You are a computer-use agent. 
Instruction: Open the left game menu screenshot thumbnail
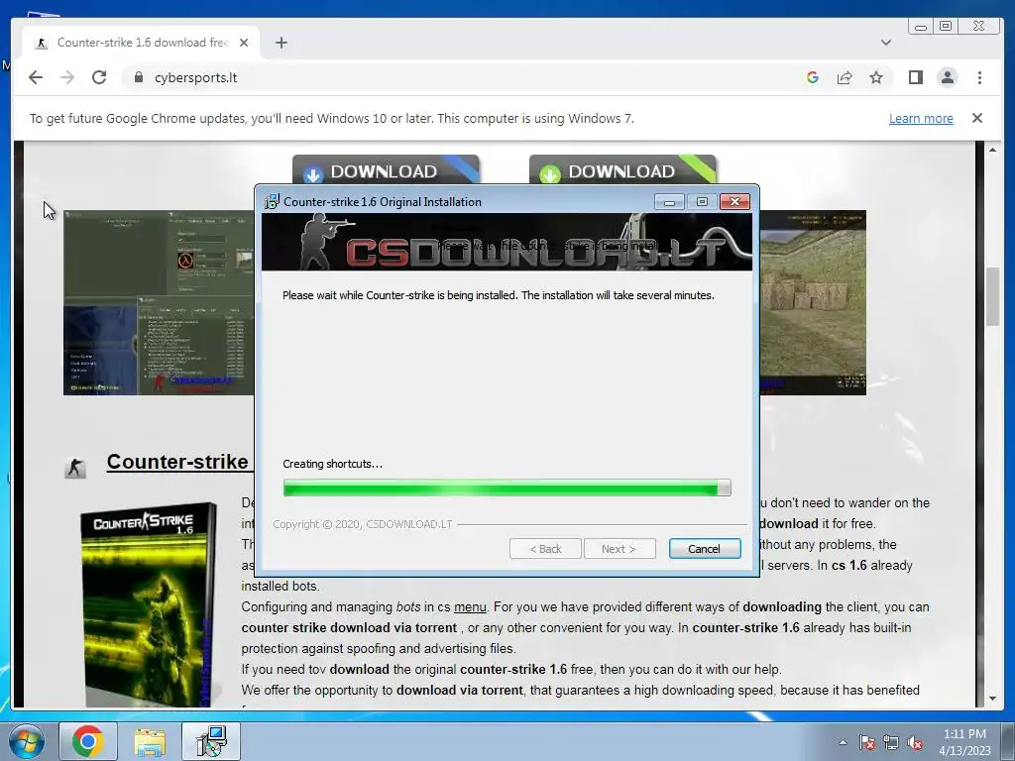tap(159, 302)
